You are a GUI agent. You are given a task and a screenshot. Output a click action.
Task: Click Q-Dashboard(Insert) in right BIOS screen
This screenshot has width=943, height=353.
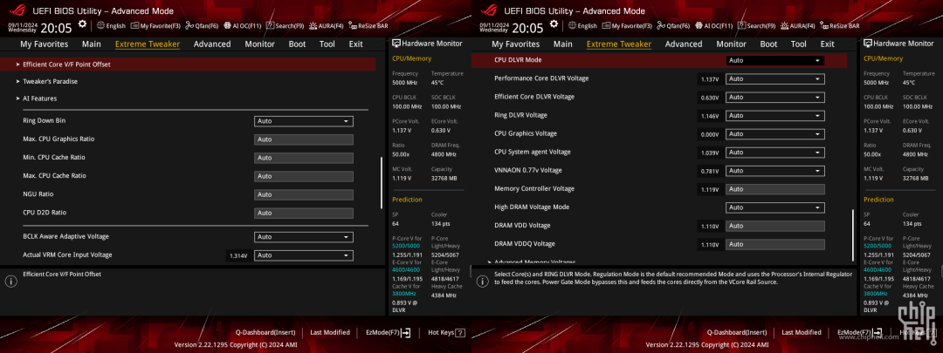click(x=737, y=332)
